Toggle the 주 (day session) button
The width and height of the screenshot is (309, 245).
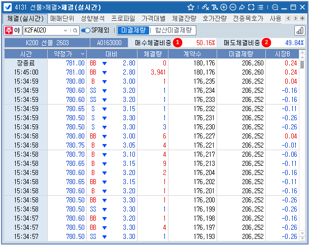point(9,30)
